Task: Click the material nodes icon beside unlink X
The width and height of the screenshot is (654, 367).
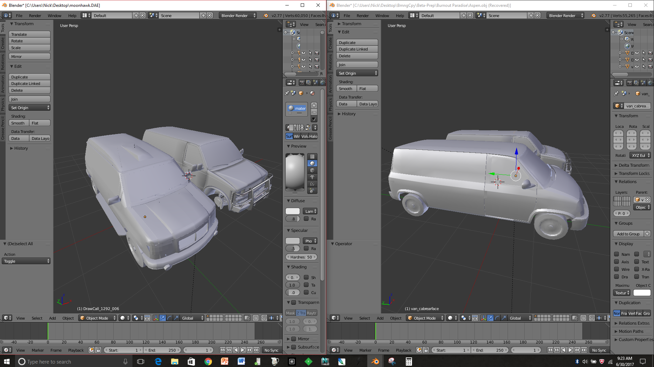Action: pos(308,128)
